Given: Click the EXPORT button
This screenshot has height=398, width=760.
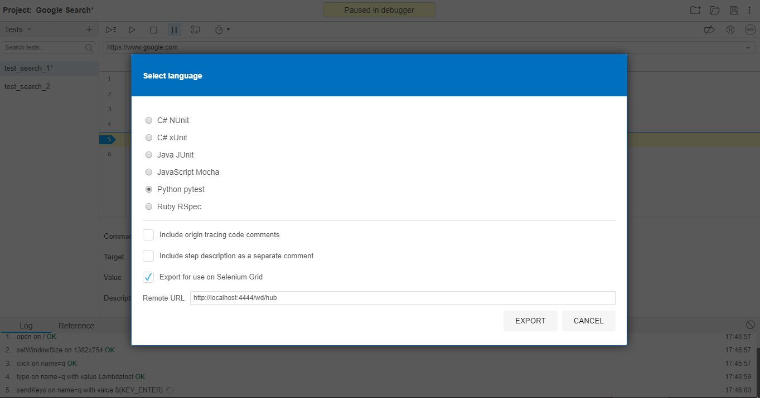Looking at the screenshot, I should point(530,321).
